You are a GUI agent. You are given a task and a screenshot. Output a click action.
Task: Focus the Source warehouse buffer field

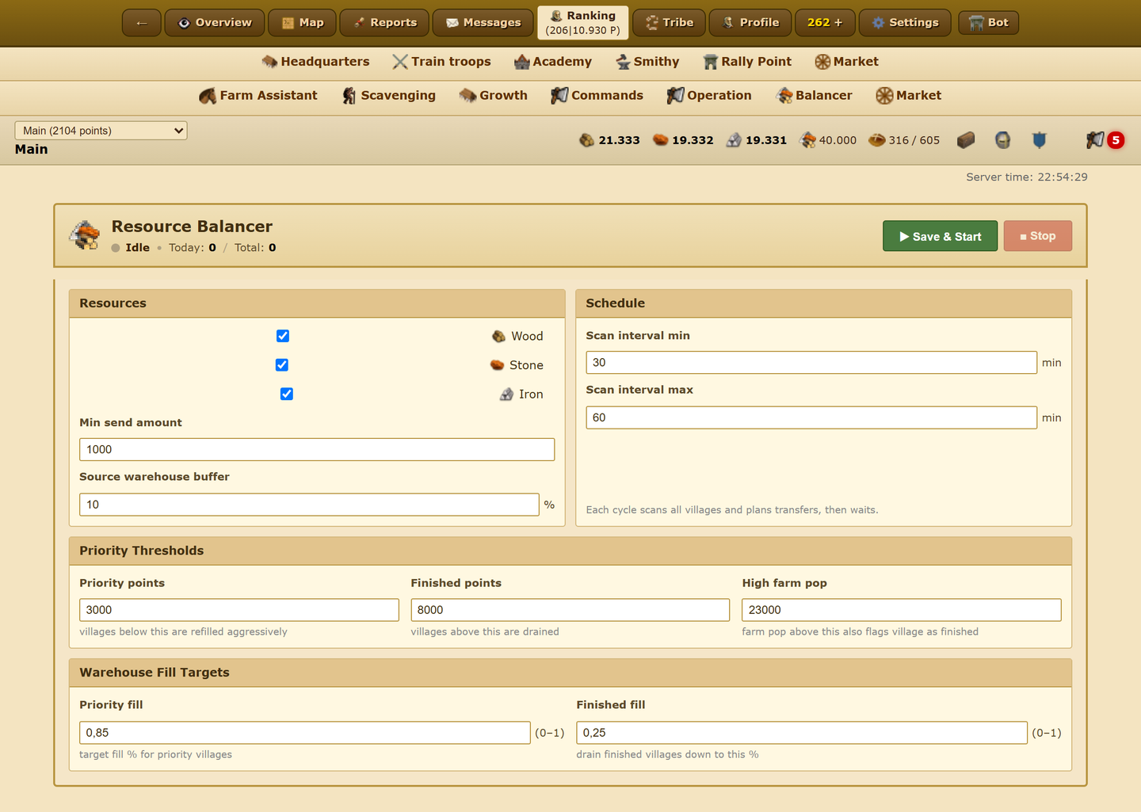click(x=309, y=505)
